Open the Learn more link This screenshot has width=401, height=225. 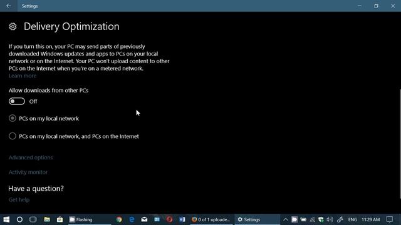(23, 76)
